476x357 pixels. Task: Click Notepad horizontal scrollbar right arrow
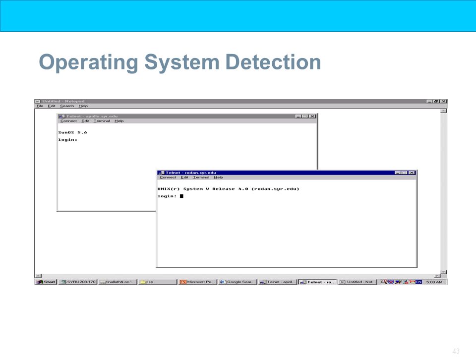point(437,276)
